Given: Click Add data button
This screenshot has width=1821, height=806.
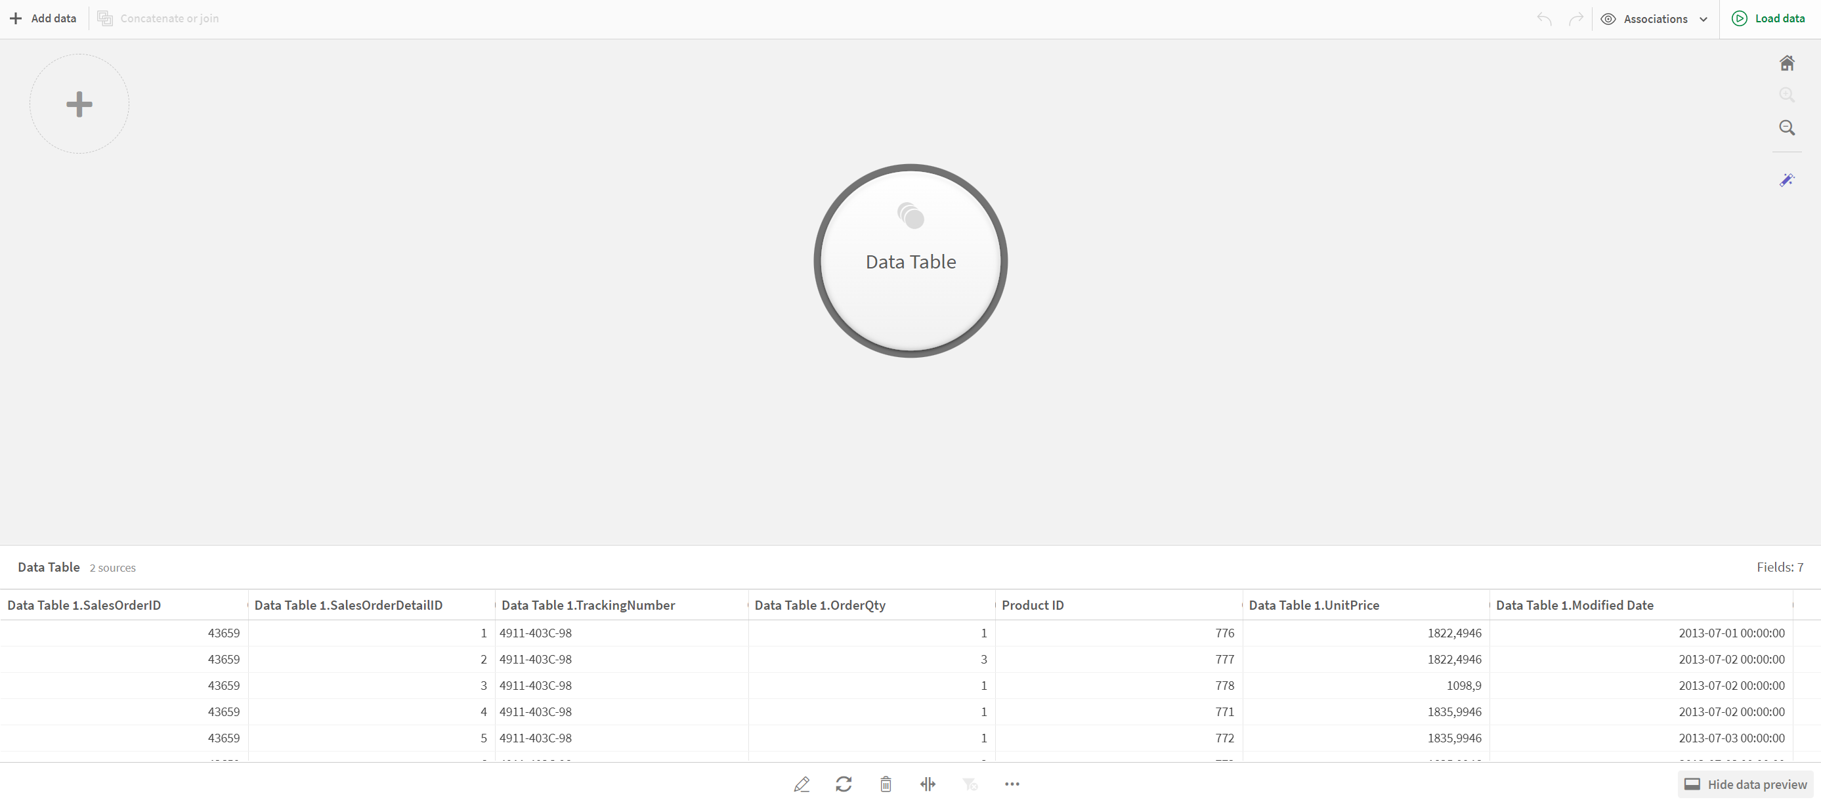Looking at the screenshot, I should [43, 18].
